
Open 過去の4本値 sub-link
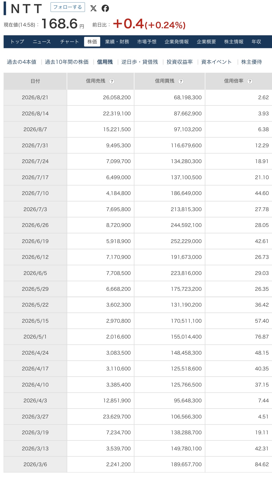tap(21, 62)
